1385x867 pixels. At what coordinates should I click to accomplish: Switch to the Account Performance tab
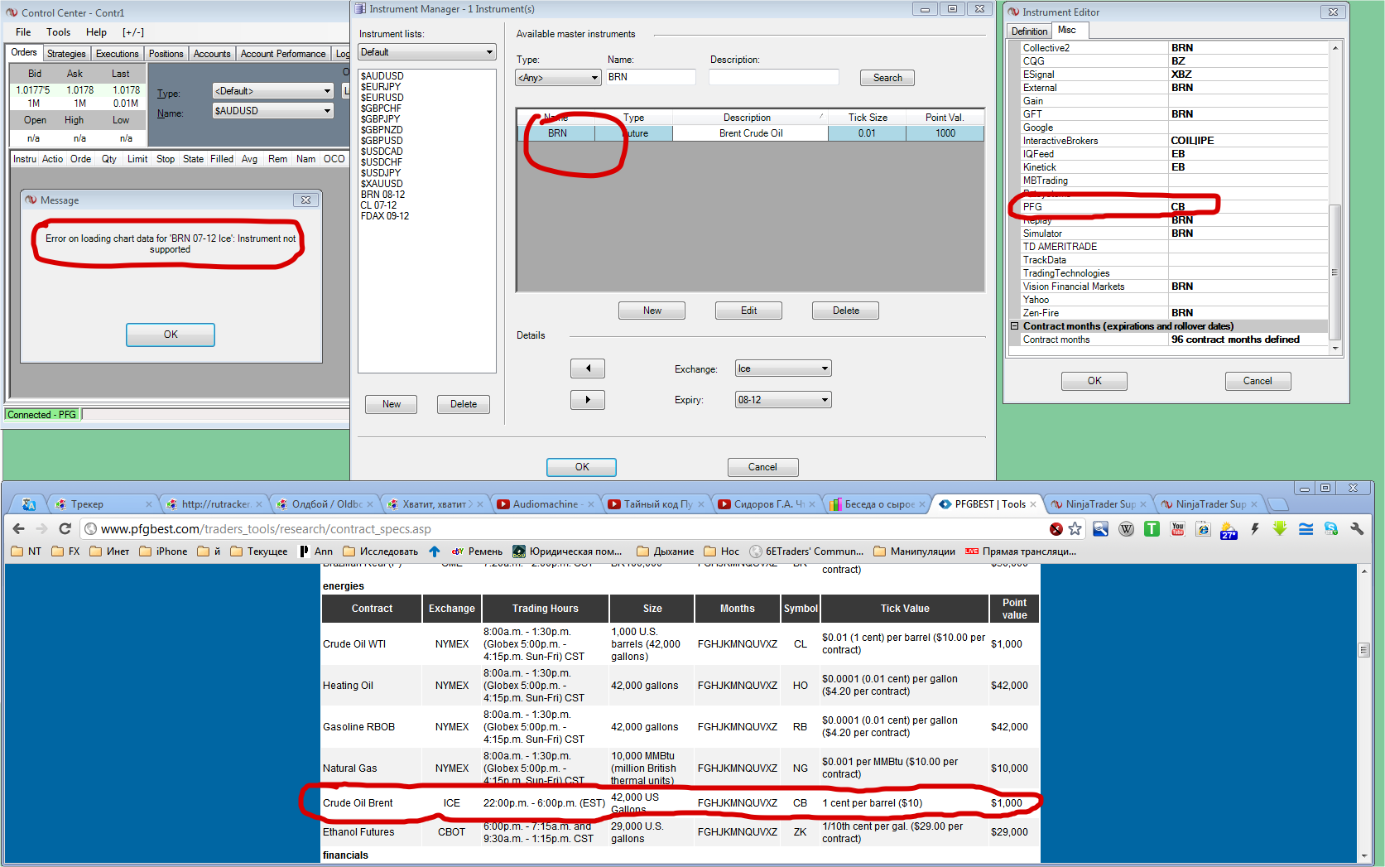pyautogui.click(x=283, y=54)
